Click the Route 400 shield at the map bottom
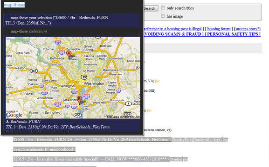The height and width of the screenshot is (167, 269). [x=77, y=115]
